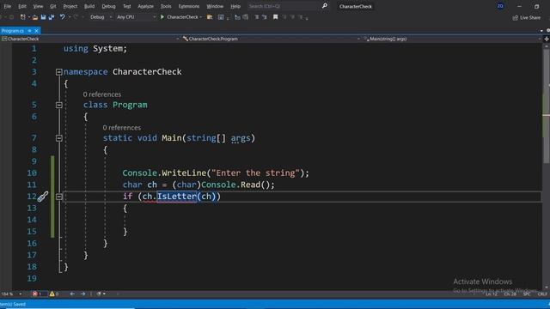This screenshot has width=550, height=309.
Task: Open the Git menu
Action: [x=53, y=6]
